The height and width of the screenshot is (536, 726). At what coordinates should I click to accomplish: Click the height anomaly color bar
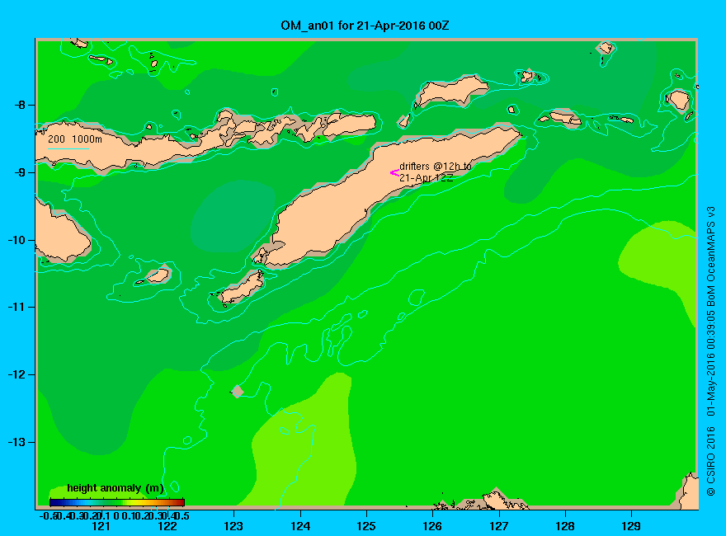coord(117,503)
